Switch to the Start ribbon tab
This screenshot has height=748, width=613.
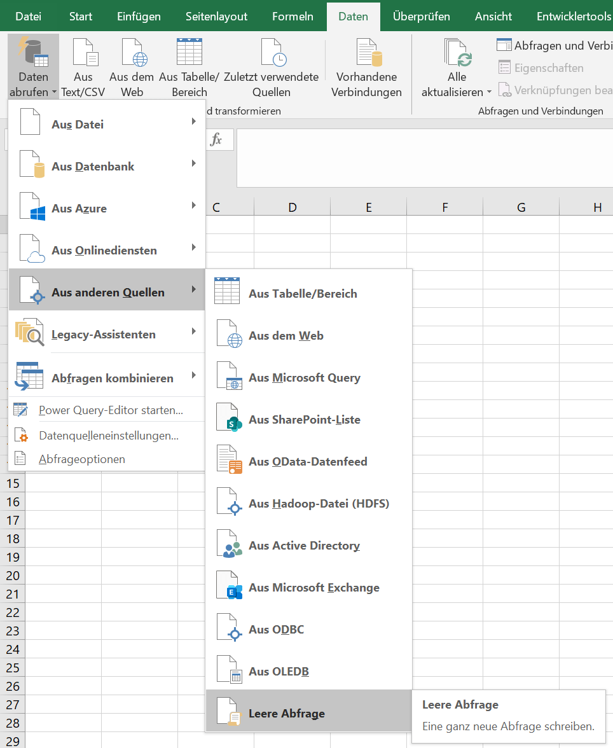pos(81,17)
